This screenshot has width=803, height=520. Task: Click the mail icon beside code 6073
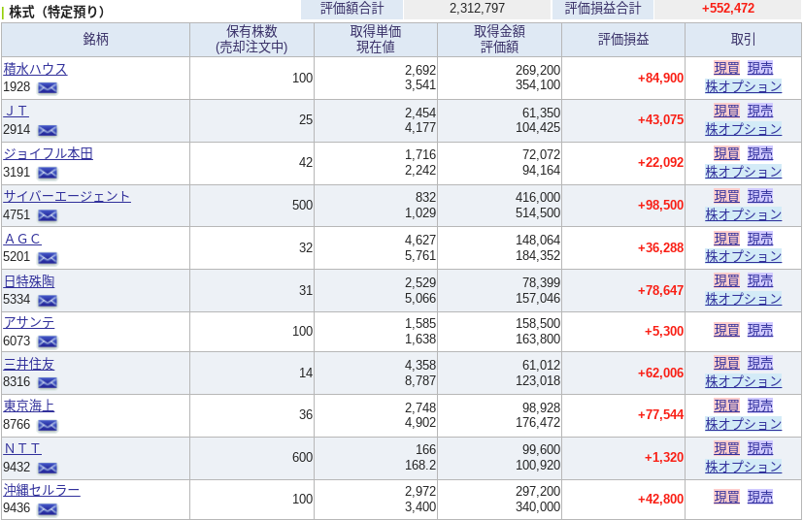coord(48,341)
